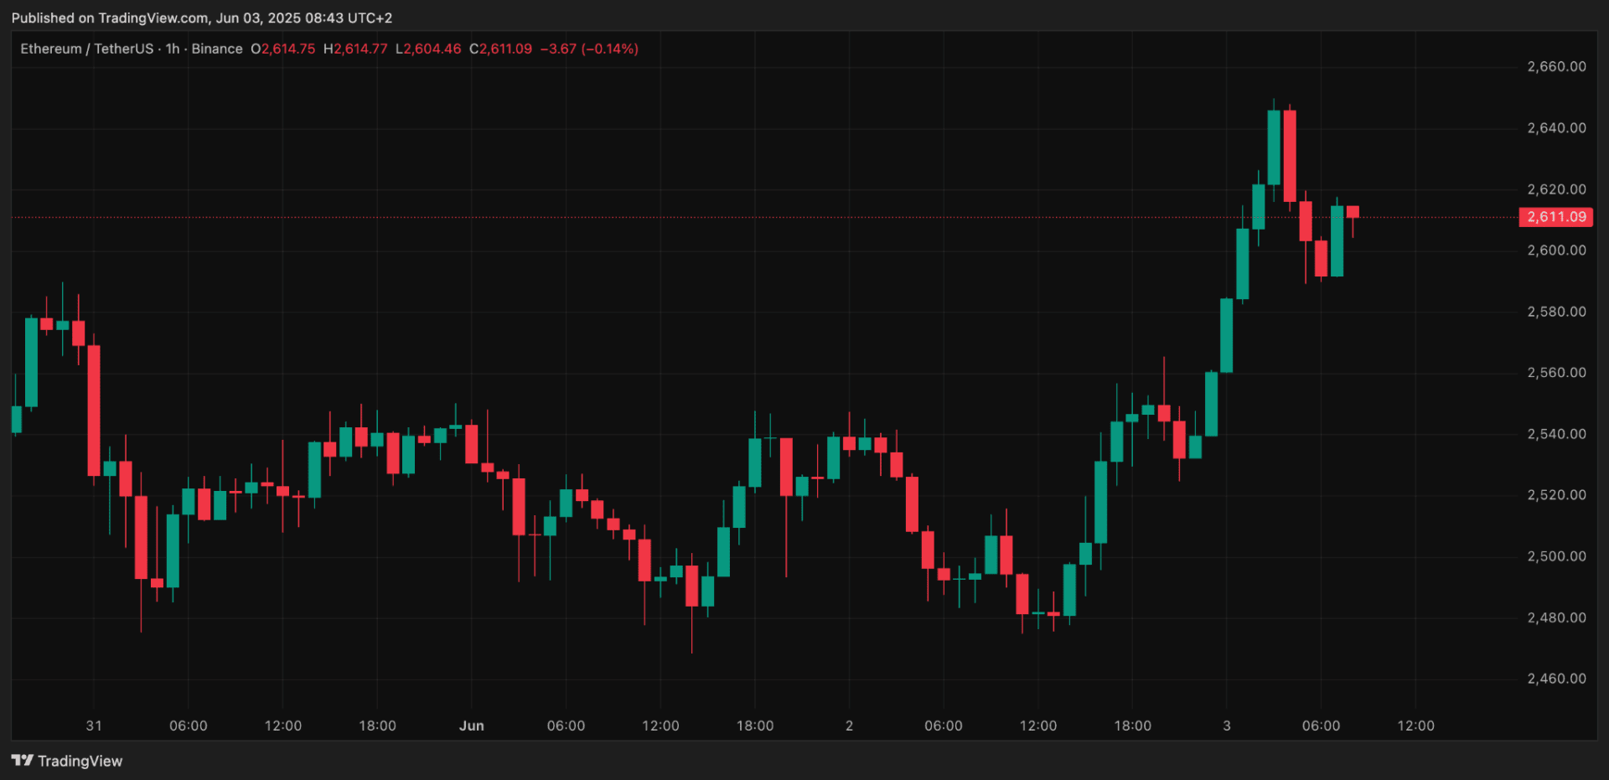This screenshot has height=780, width=1609.
Task: Click the 2,460.00 price axis label
Action: tap(1556, 679)
